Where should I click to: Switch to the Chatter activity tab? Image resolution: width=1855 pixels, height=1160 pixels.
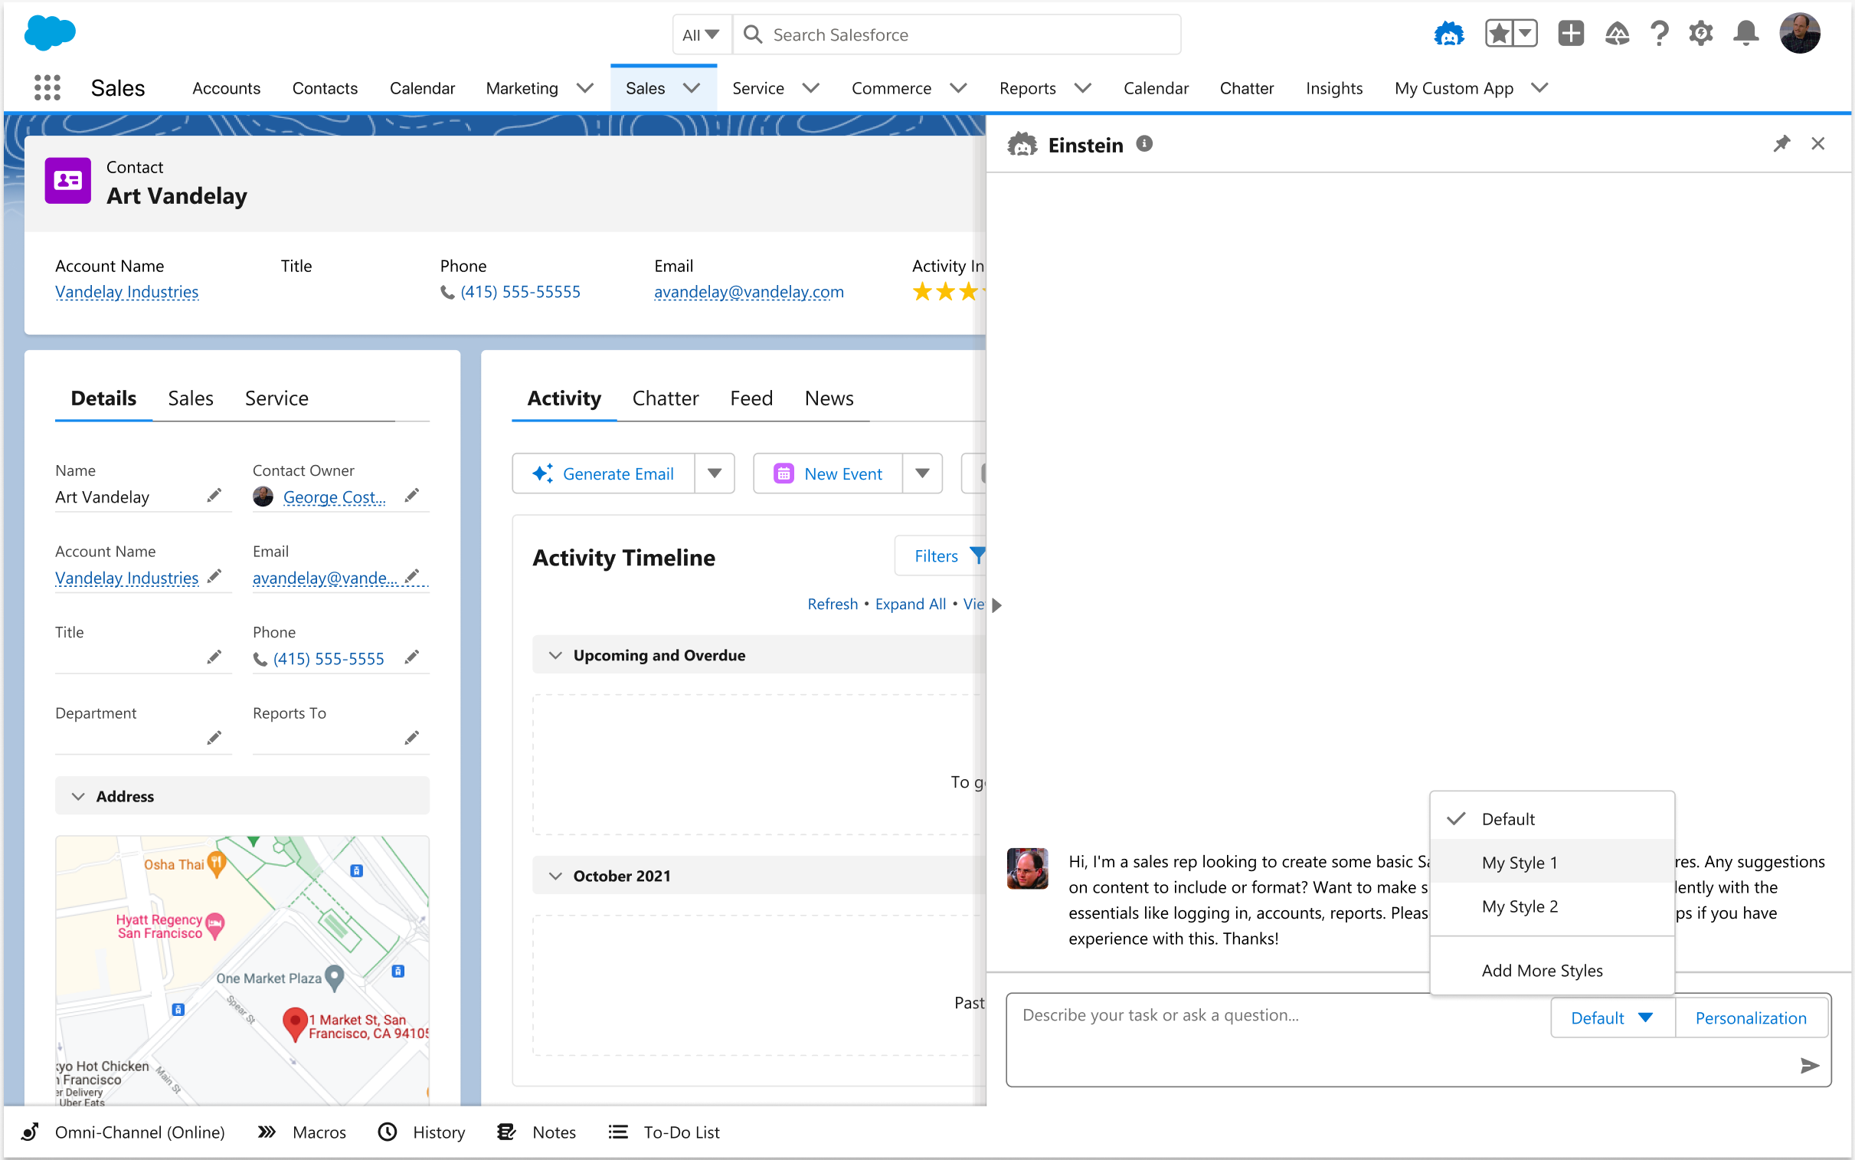[x=665, y=398]
